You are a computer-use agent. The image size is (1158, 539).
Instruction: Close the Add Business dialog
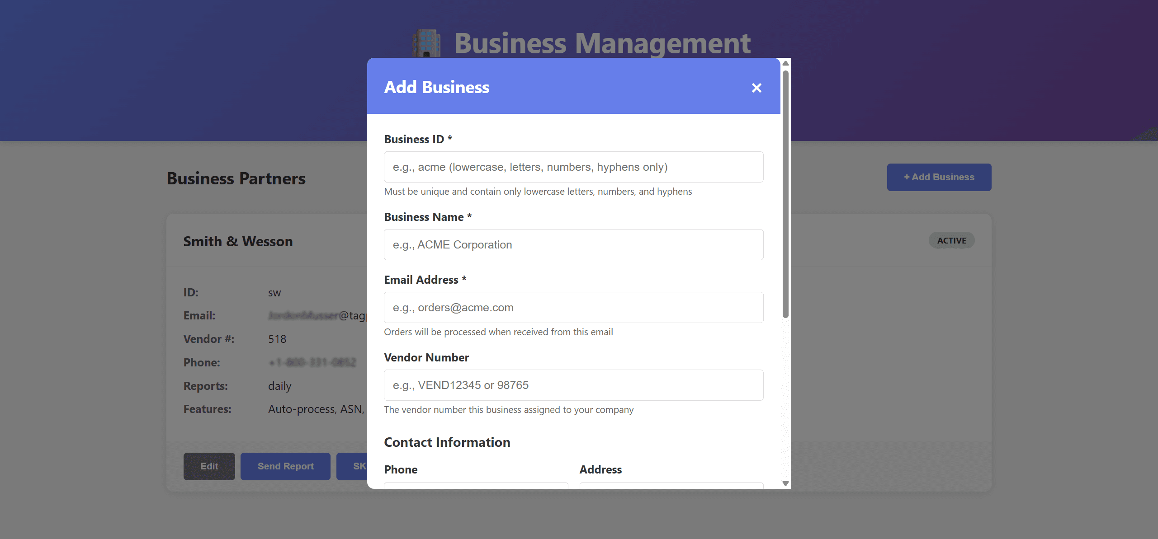point(756,88)
